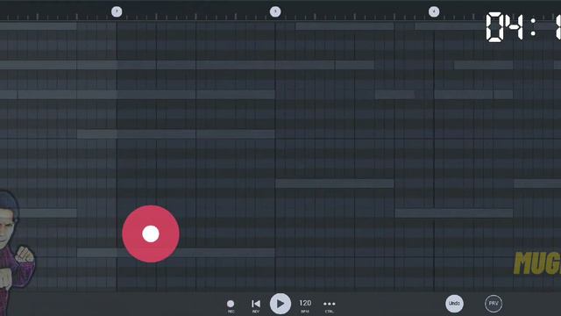This screenshot has width=561, height=316.
Task: Tap the REC record button
Action: (x=231, y=305)
